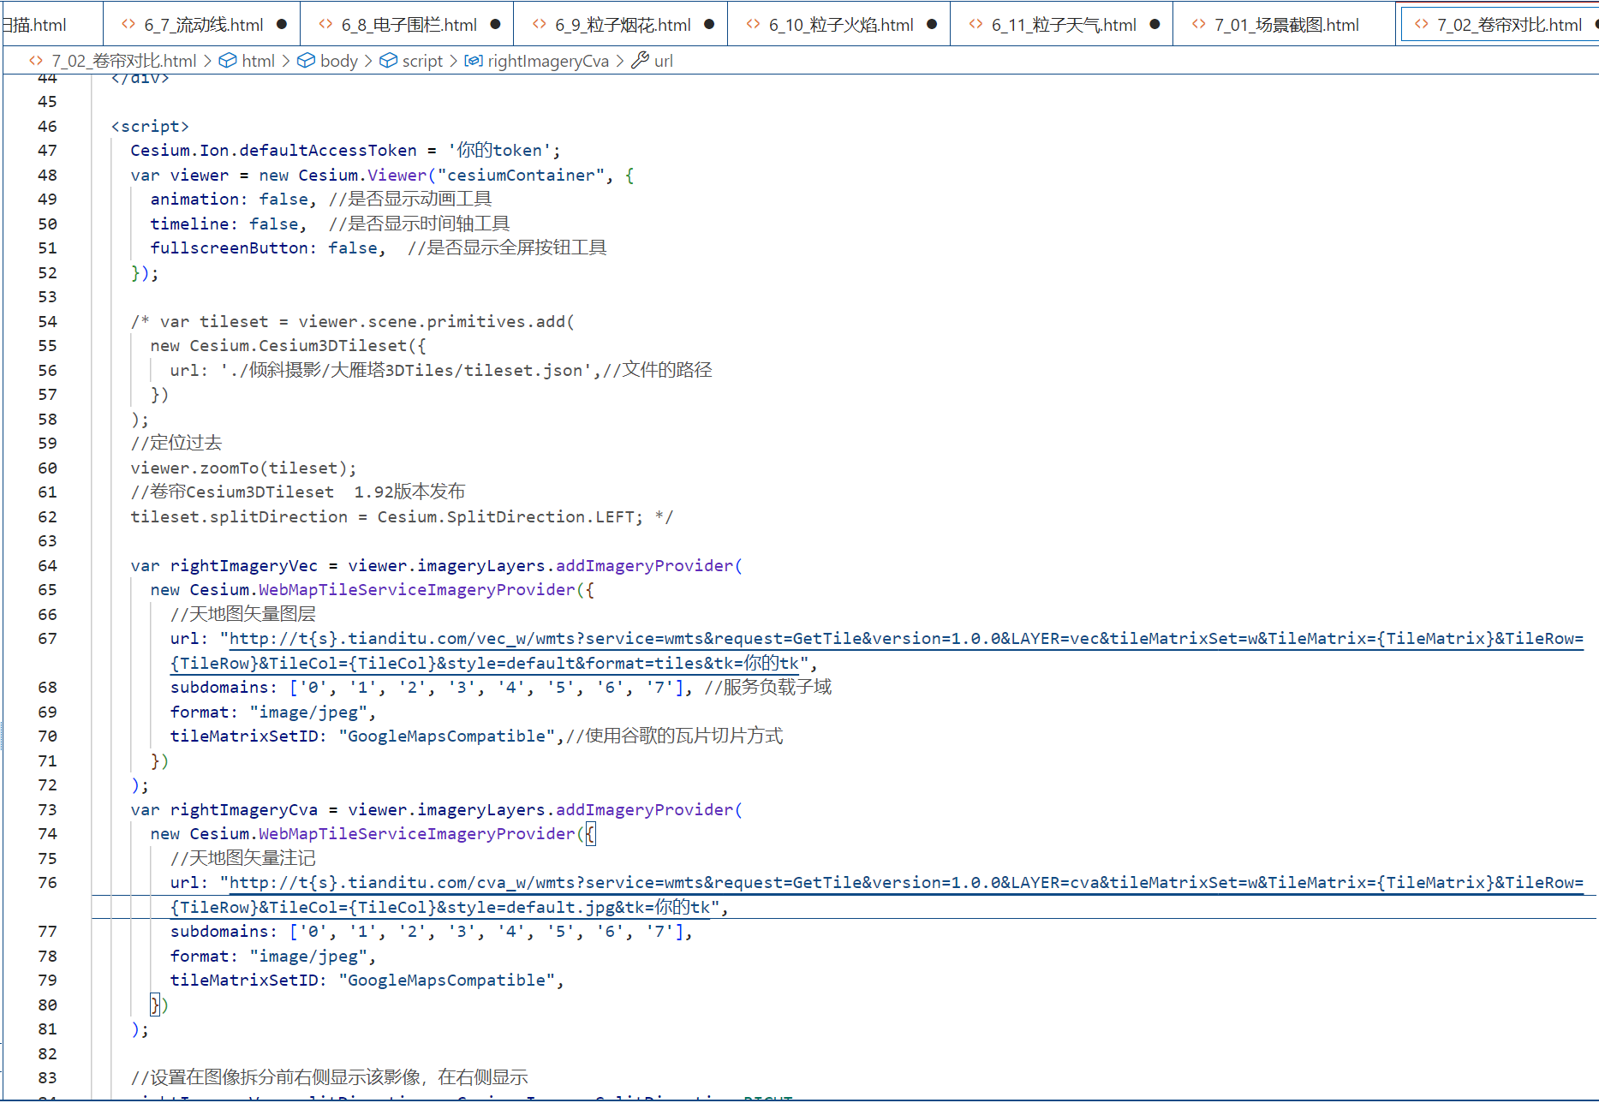Open the tianditu cva_w URL link on line 76

point(906,883)
